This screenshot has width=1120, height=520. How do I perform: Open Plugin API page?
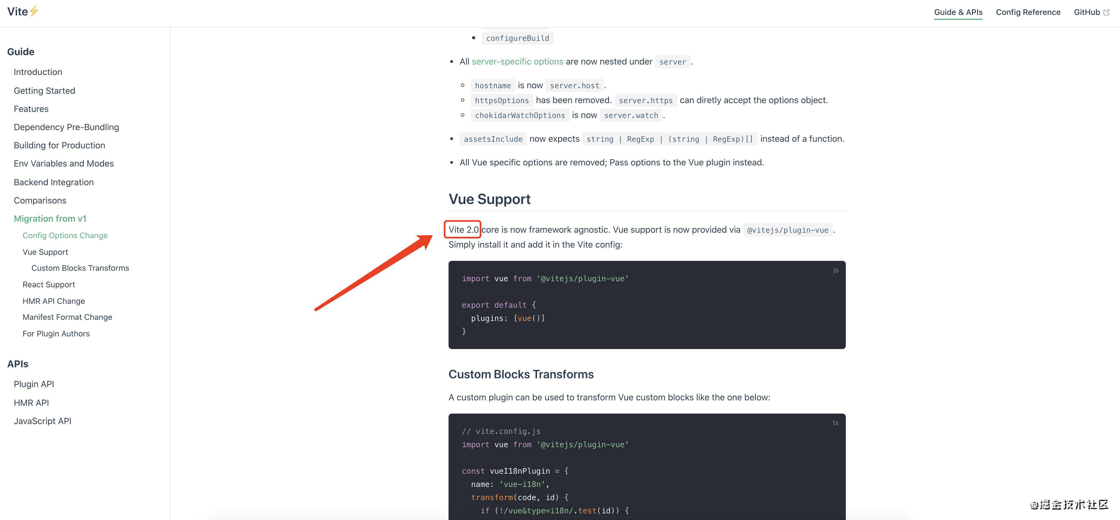tap(34, 384)
